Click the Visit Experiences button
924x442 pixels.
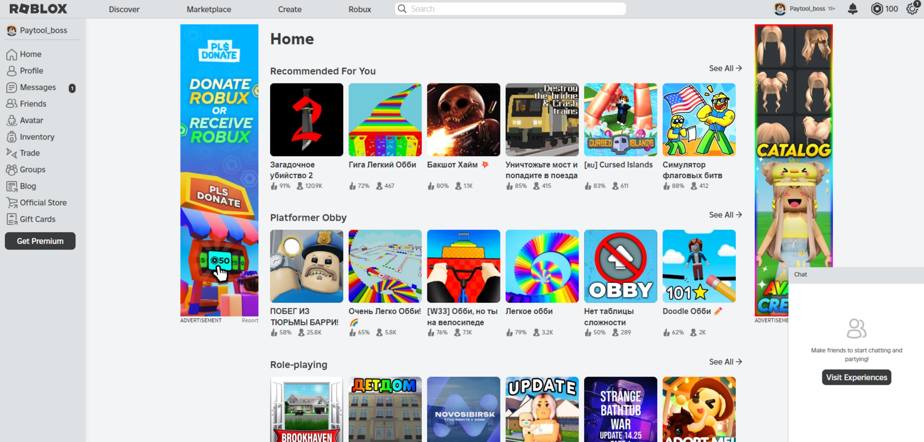tap(856, 377)
